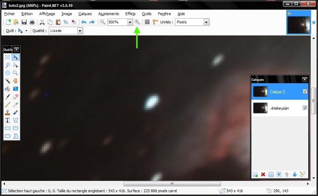Open the Calques menu
Screen dimensions: 318x196
(85, 14)
